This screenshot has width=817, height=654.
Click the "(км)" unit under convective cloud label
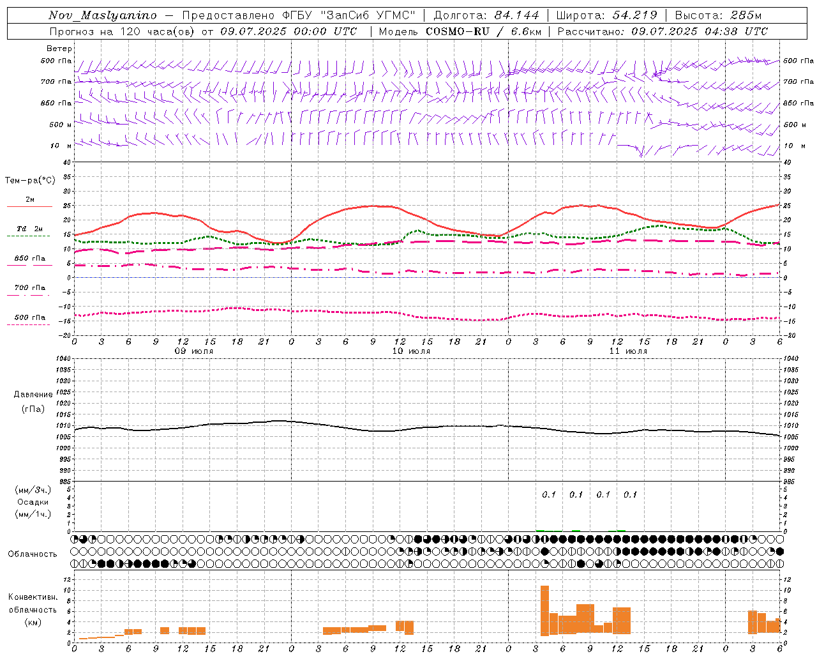coord(33,621)
